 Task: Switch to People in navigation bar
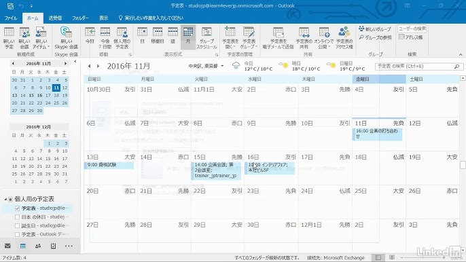[38, 246]
